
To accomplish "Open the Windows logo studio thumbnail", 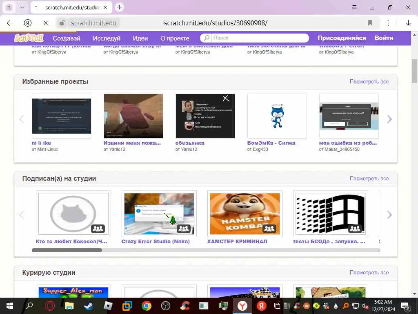I will 331,214.
